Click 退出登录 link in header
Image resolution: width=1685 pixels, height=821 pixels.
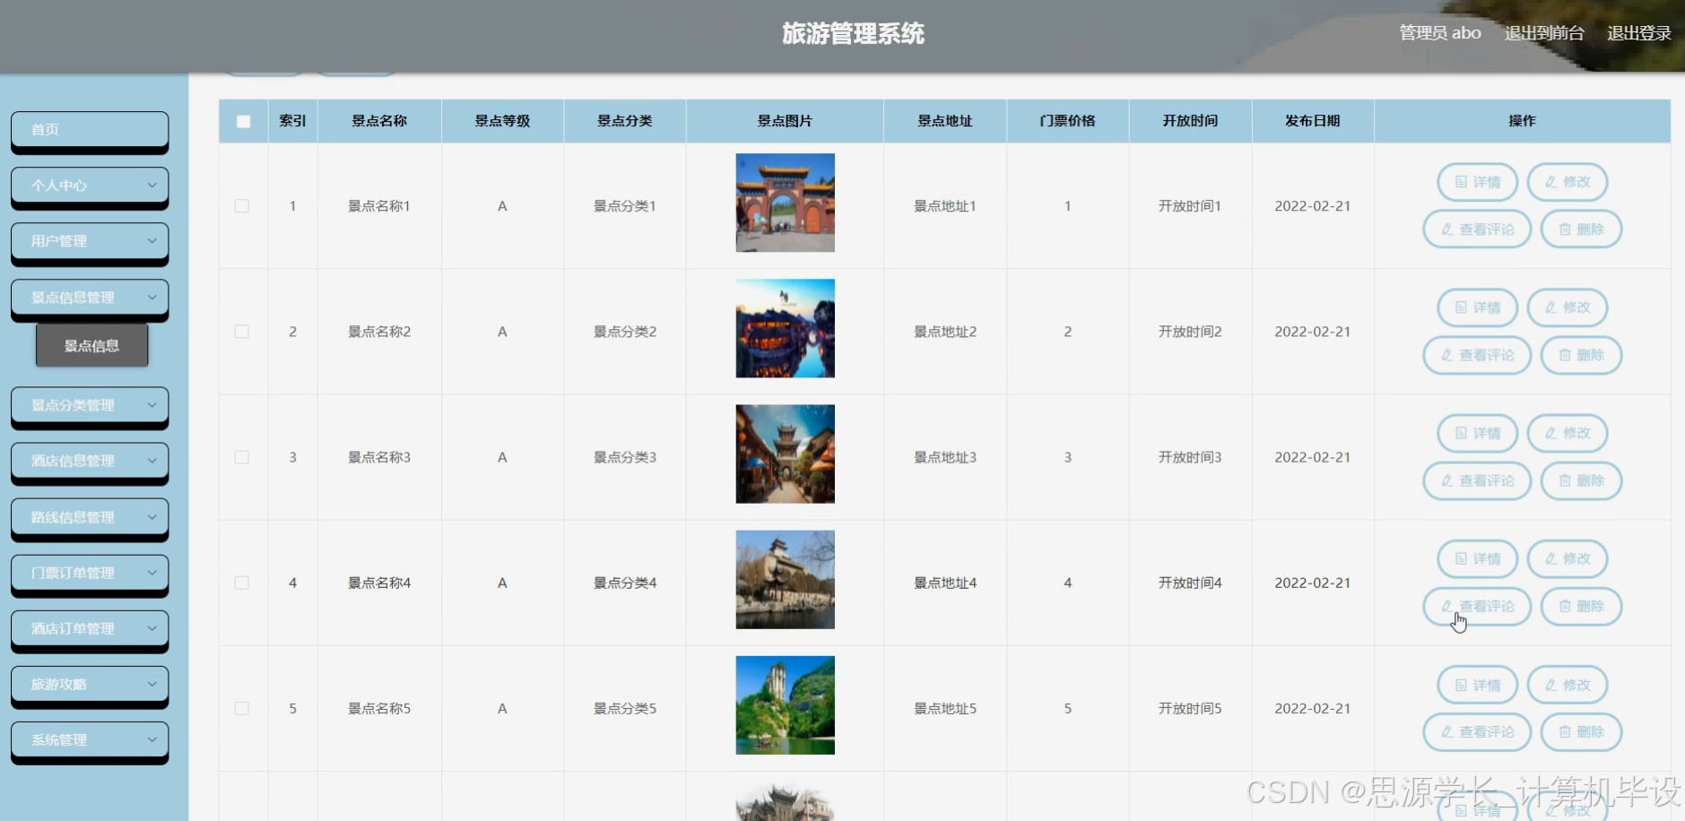1638,33
